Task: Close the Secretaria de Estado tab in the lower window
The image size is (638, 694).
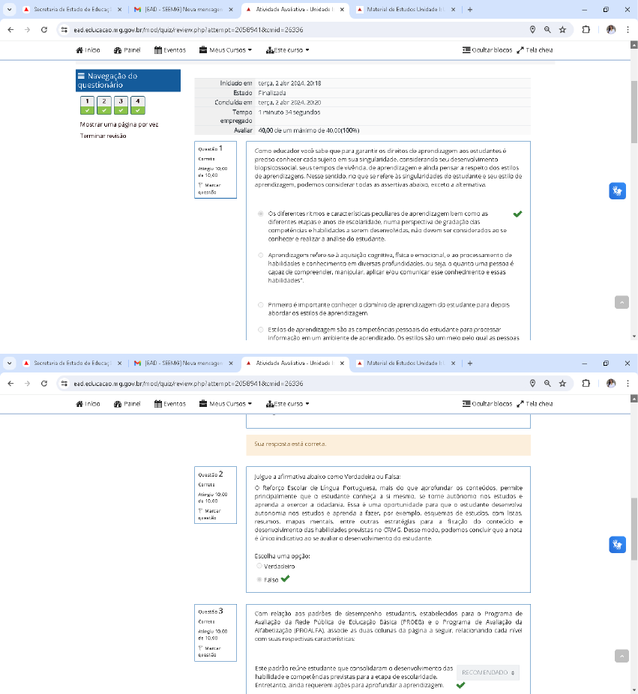Action: [119, 363]
